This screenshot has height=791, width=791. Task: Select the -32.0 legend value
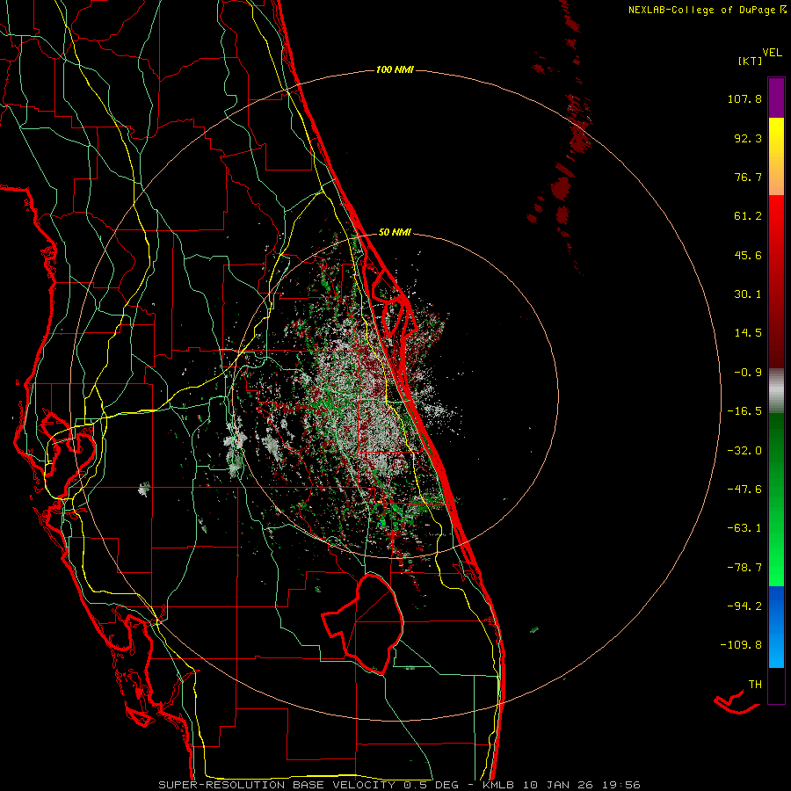tap(744, 451)
